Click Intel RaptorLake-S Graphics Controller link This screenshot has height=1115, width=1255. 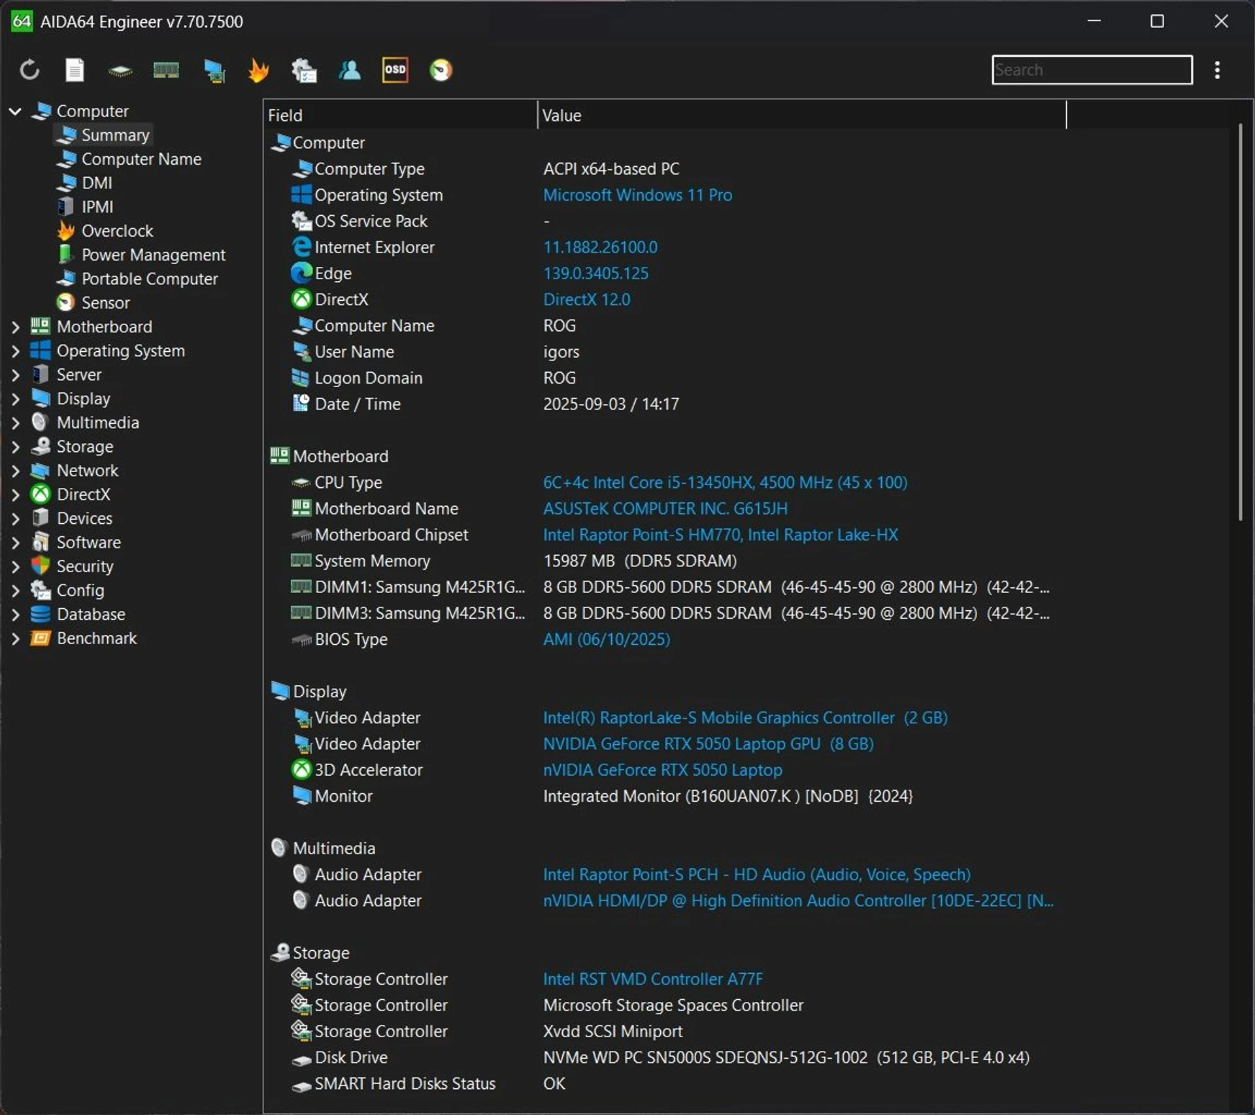[x=745, y=718]
